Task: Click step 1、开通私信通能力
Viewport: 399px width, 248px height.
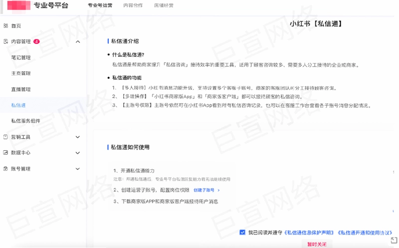Action: coord(134,171)
